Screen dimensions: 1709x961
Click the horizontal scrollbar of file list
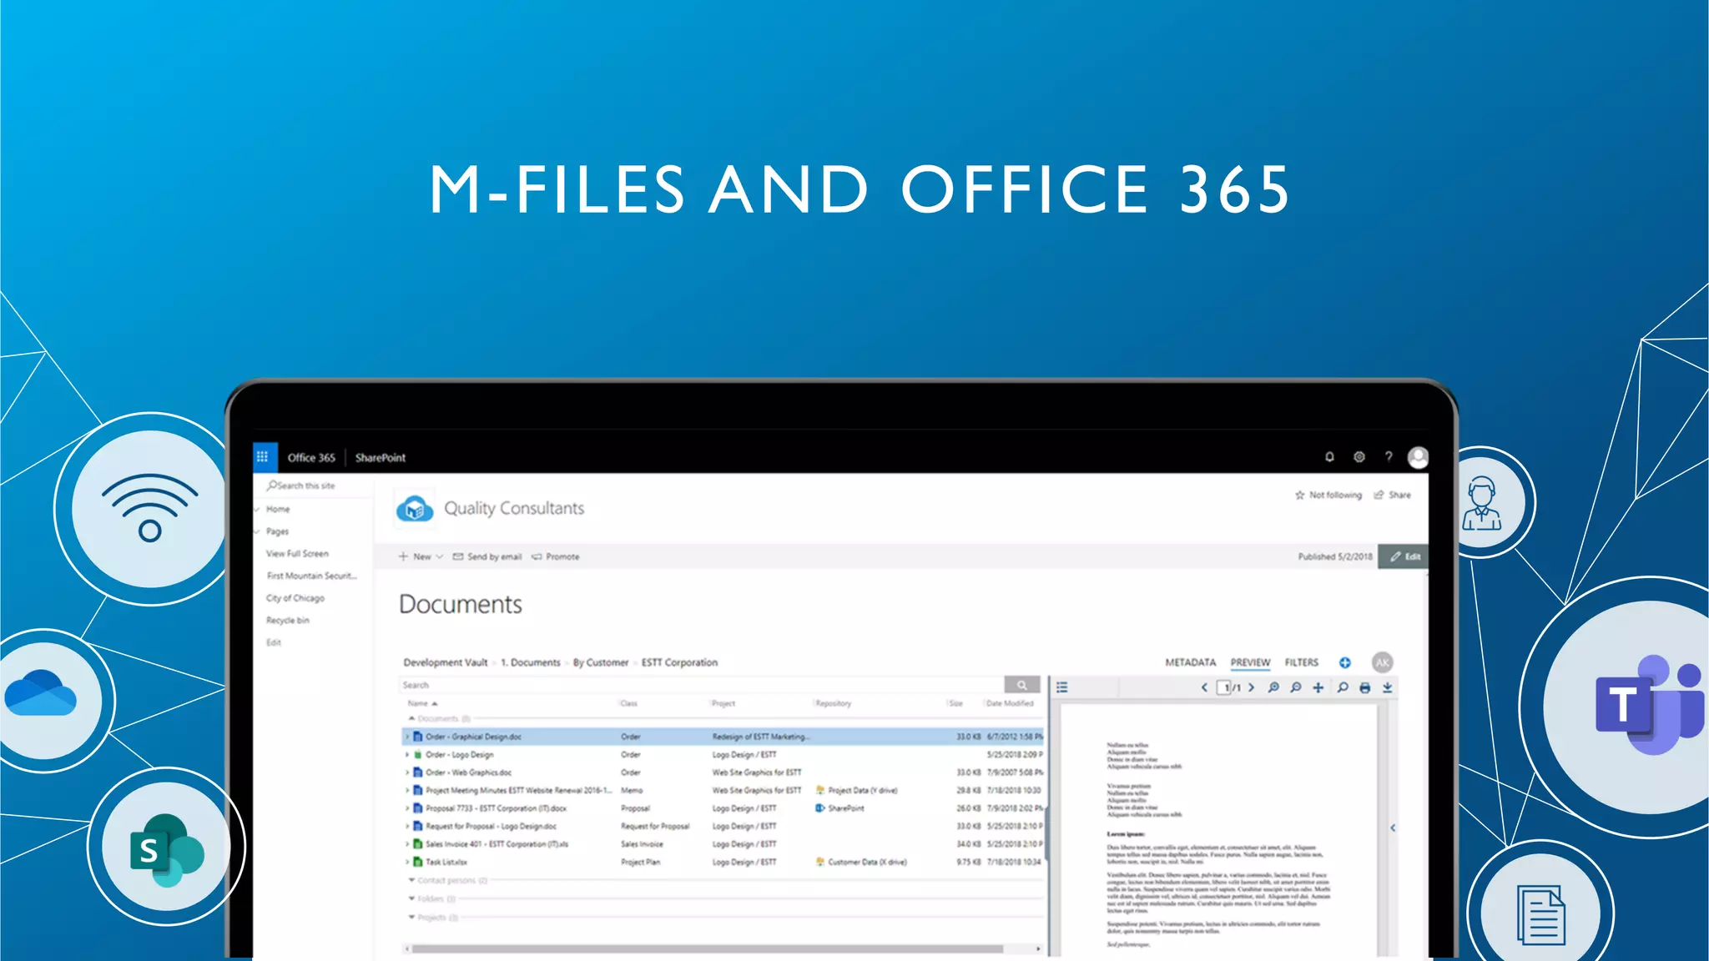708,948
